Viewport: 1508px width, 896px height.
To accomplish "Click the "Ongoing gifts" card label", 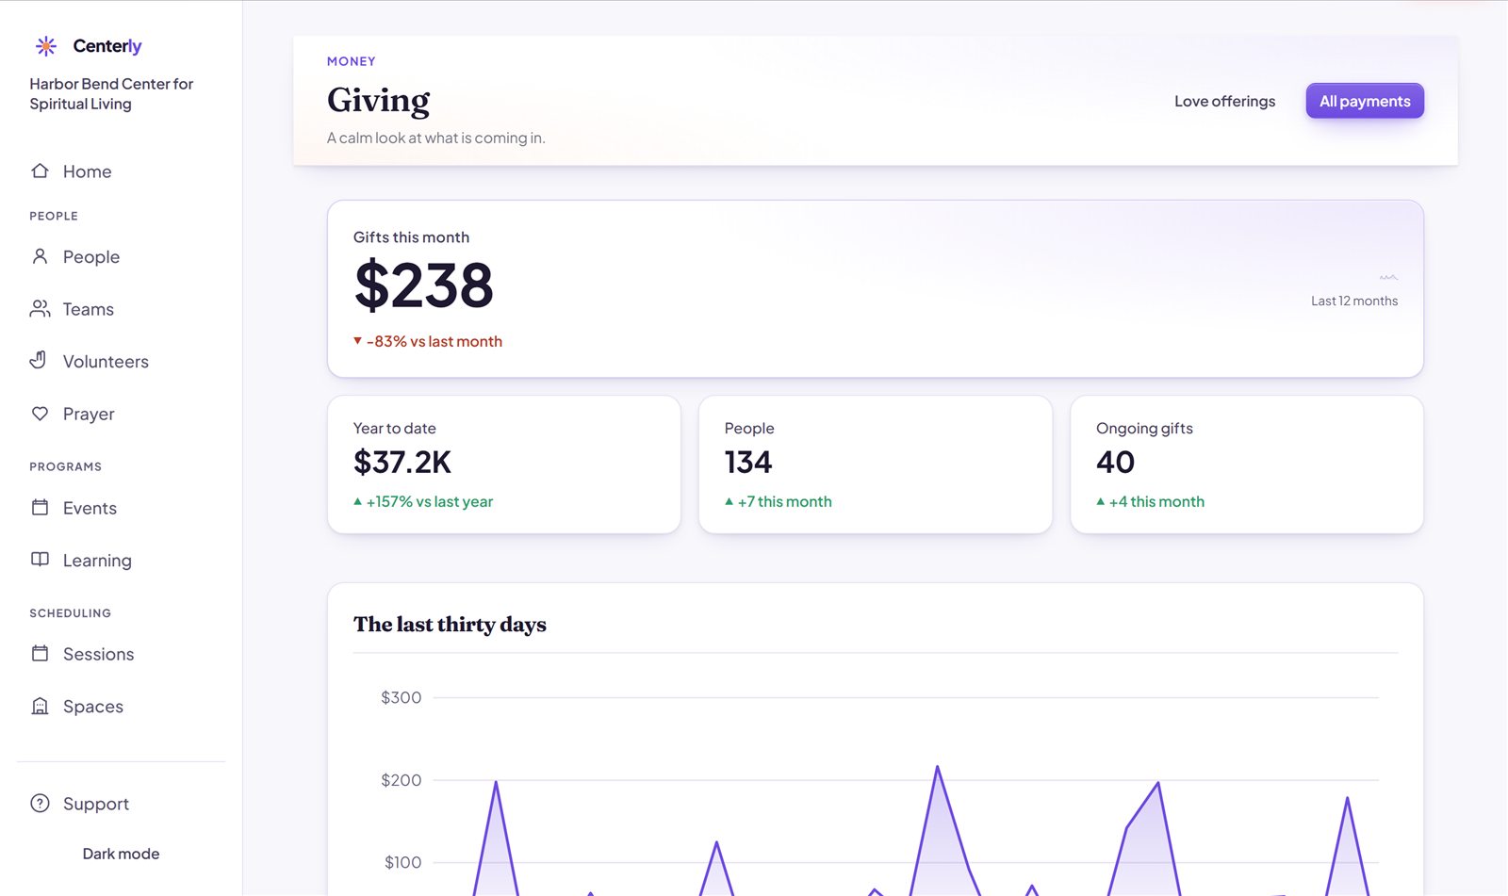I will tap(1144, 428).
